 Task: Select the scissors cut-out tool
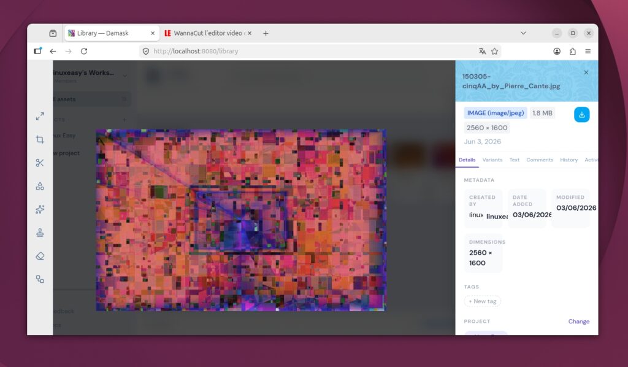pos(40,163)
